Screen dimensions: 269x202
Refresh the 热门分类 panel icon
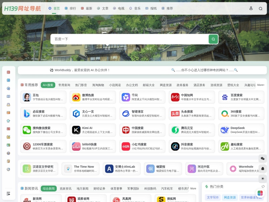[x=263, y=187]
